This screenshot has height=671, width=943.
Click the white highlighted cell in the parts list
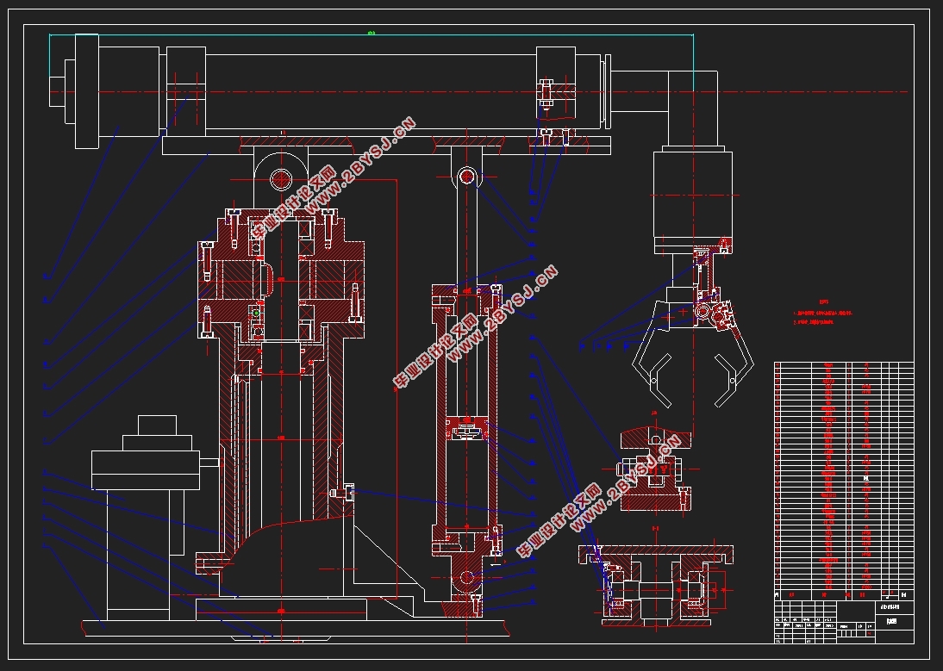pyautogui.click(x=866, y=479)
